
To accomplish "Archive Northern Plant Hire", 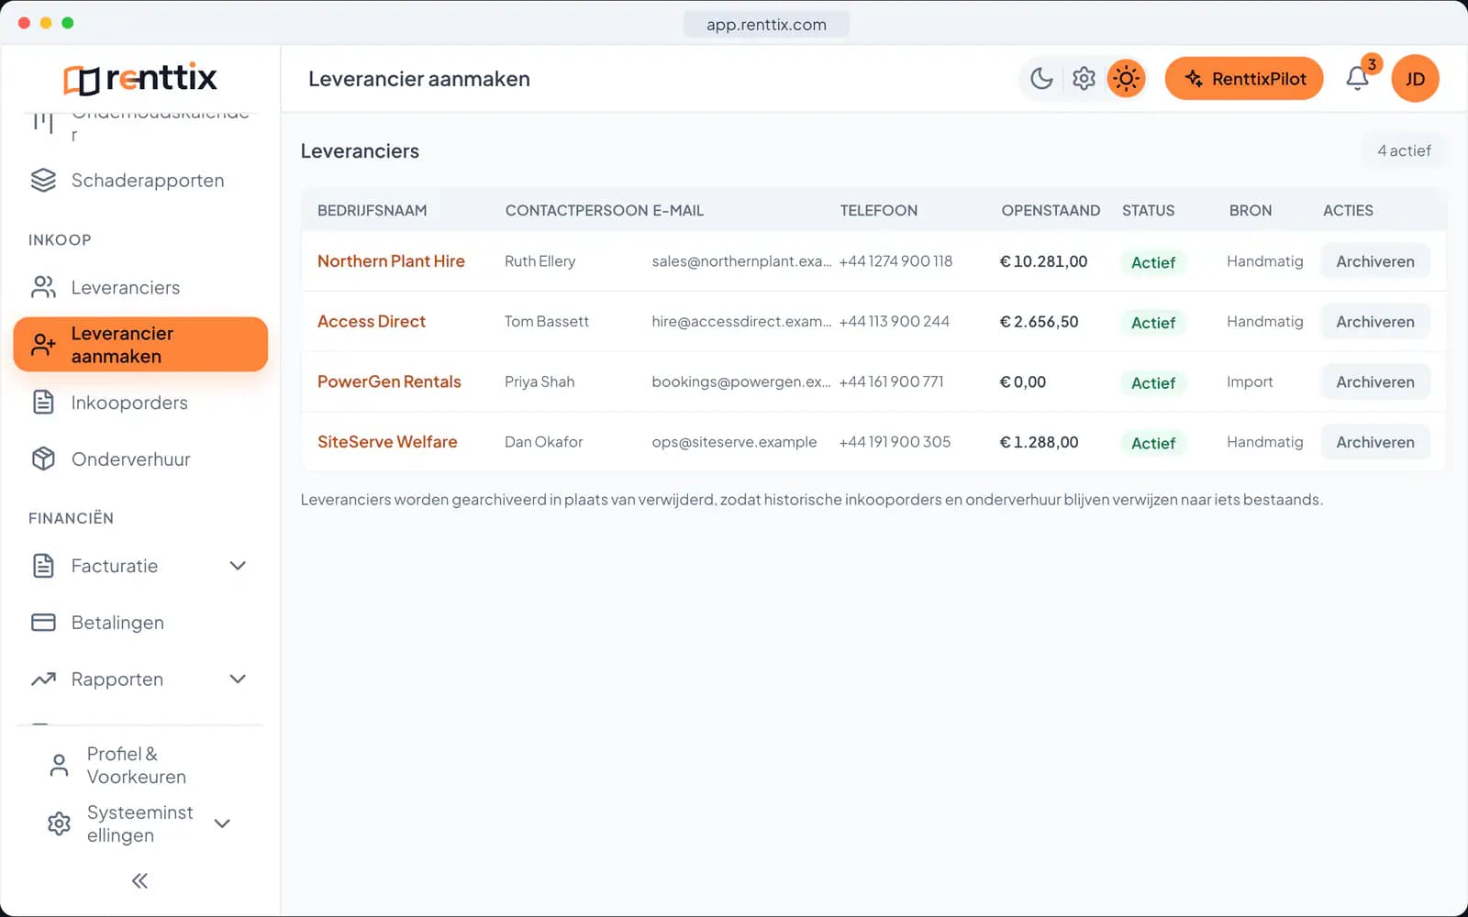I will [1375, 261].
